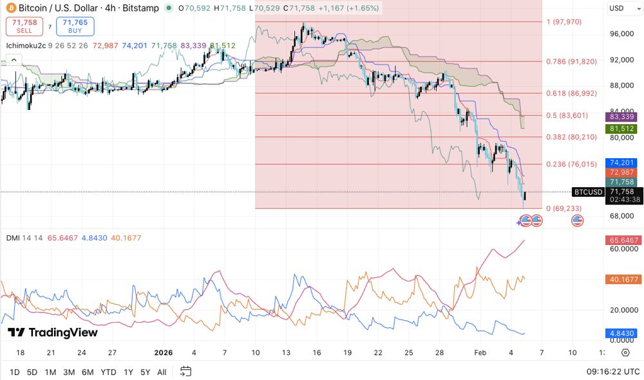Click the TradingView logo watermark
644x380 pixels.
click(52, 334)
